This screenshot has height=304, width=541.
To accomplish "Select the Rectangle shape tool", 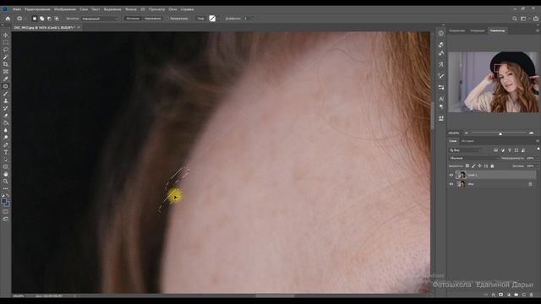I will (x=6, y=166).
